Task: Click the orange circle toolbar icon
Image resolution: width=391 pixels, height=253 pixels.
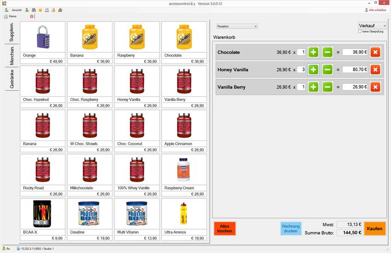Action: pyautogui.click(x=40, y=10)
